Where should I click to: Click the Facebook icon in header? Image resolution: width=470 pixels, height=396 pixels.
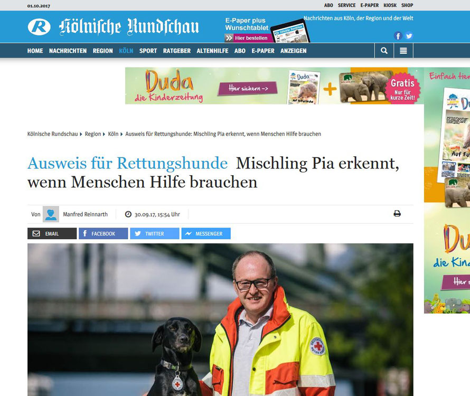pyautogui.click(x=398, y=36)
